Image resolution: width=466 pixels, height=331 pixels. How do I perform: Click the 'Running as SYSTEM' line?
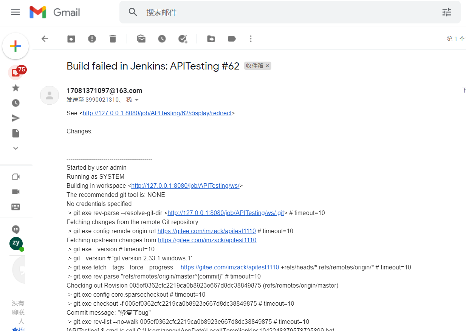click(x=96, y=176)
